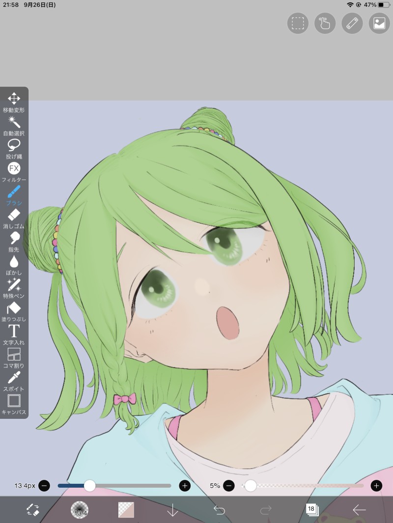Select the Bucket fill (塗りつぶし) tool
Viewport: 393px width, 523px height.
14,312
